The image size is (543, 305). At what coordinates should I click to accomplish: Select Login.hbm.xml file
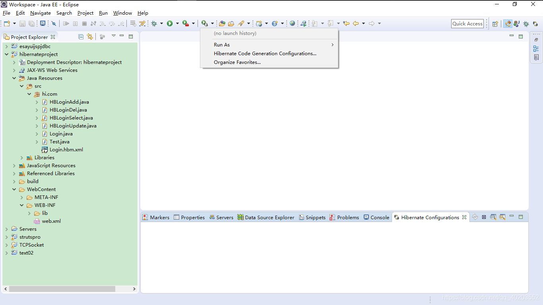62,150
